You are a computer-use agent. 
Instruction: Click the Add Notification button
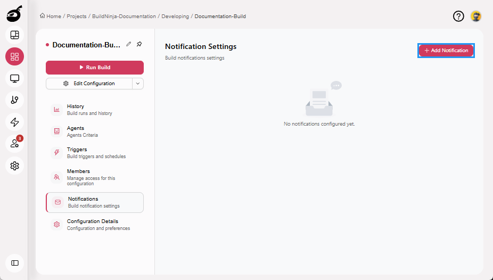point(446,51)
